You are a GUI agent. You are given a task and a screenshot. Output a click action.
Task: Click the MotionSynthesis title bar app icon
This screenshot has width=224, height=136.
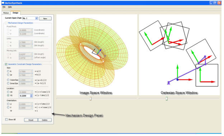(x=3, y=3)
